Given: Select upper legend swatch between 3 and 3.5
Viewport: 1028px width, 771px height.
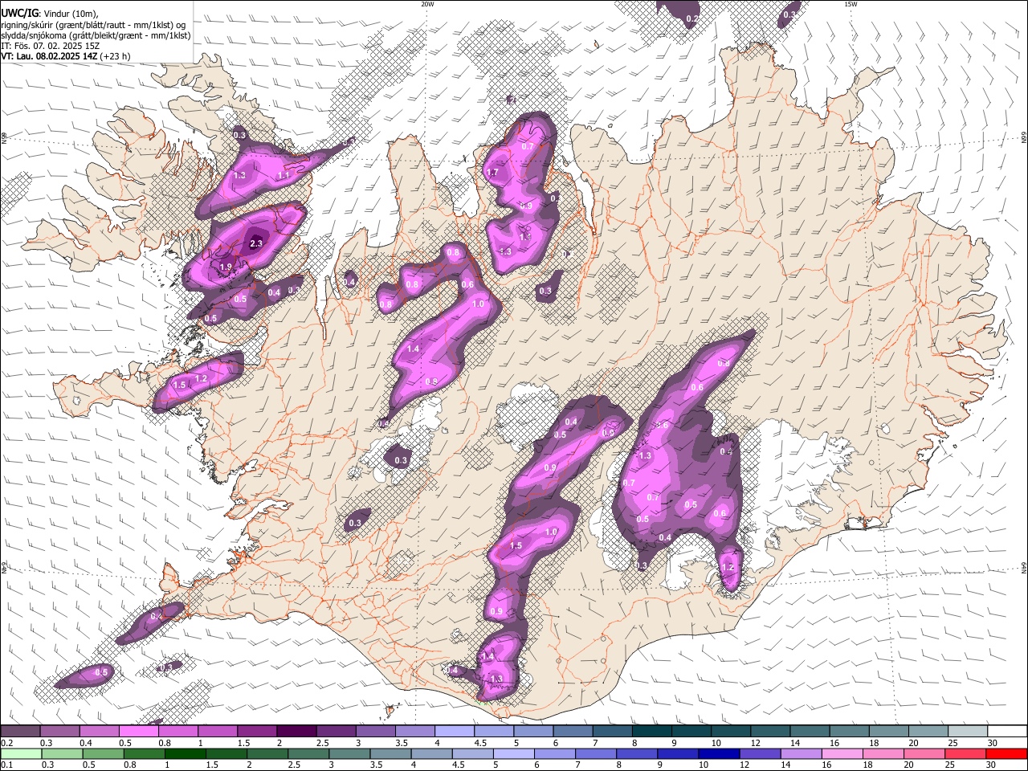Looking at the screenshot, I should [x=375, y=731].
